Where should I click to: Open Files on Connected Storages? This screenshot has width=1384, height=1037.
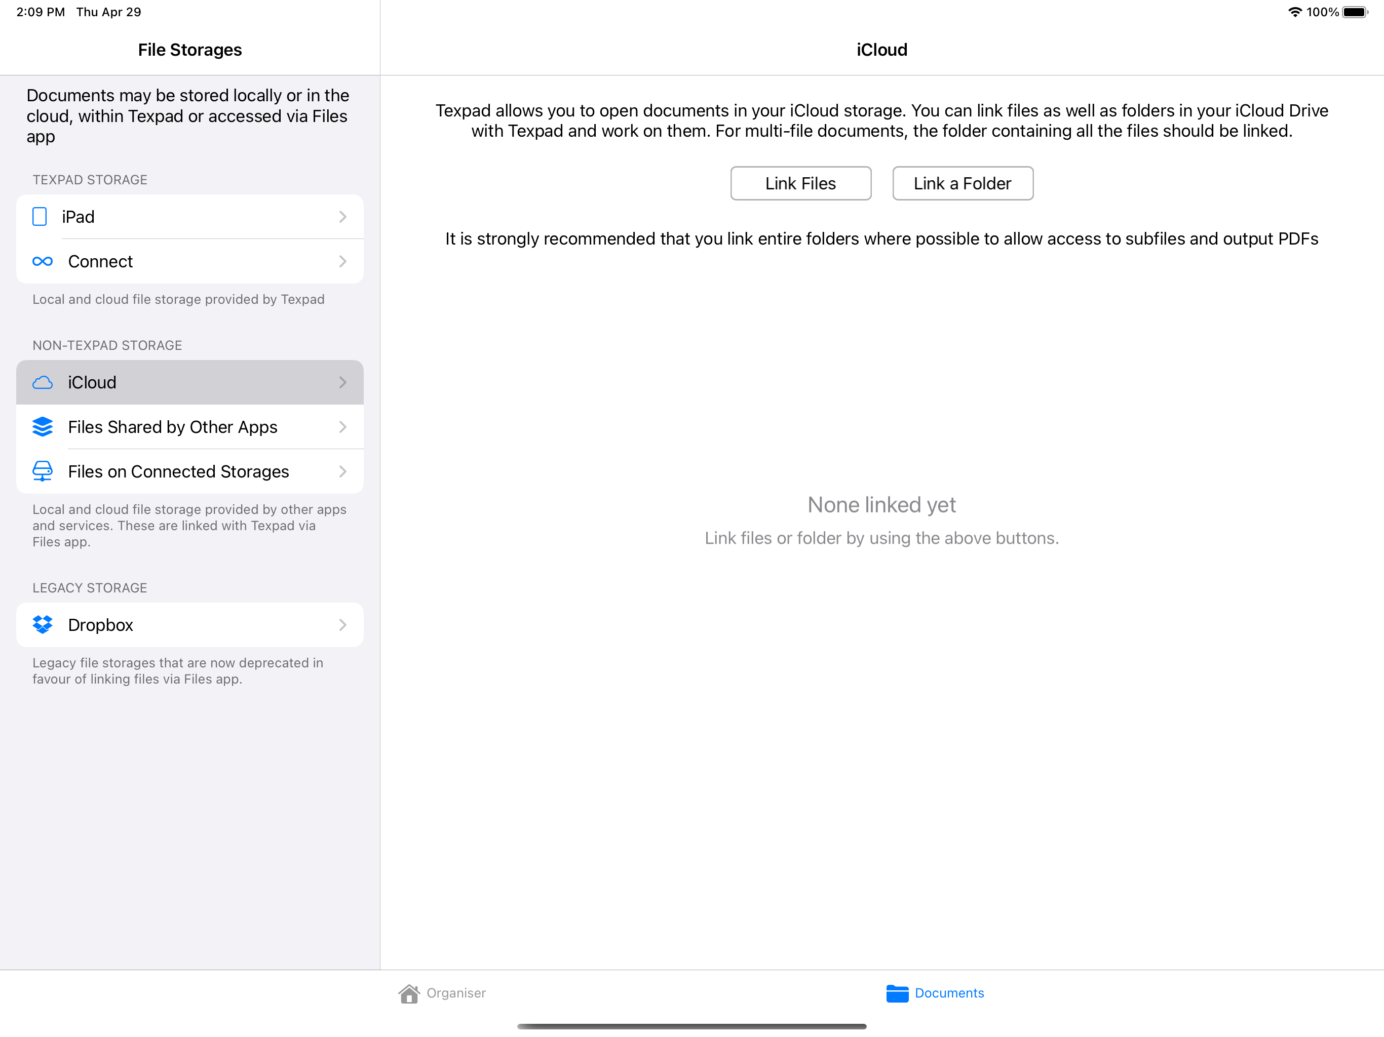[x=189, y=471]
